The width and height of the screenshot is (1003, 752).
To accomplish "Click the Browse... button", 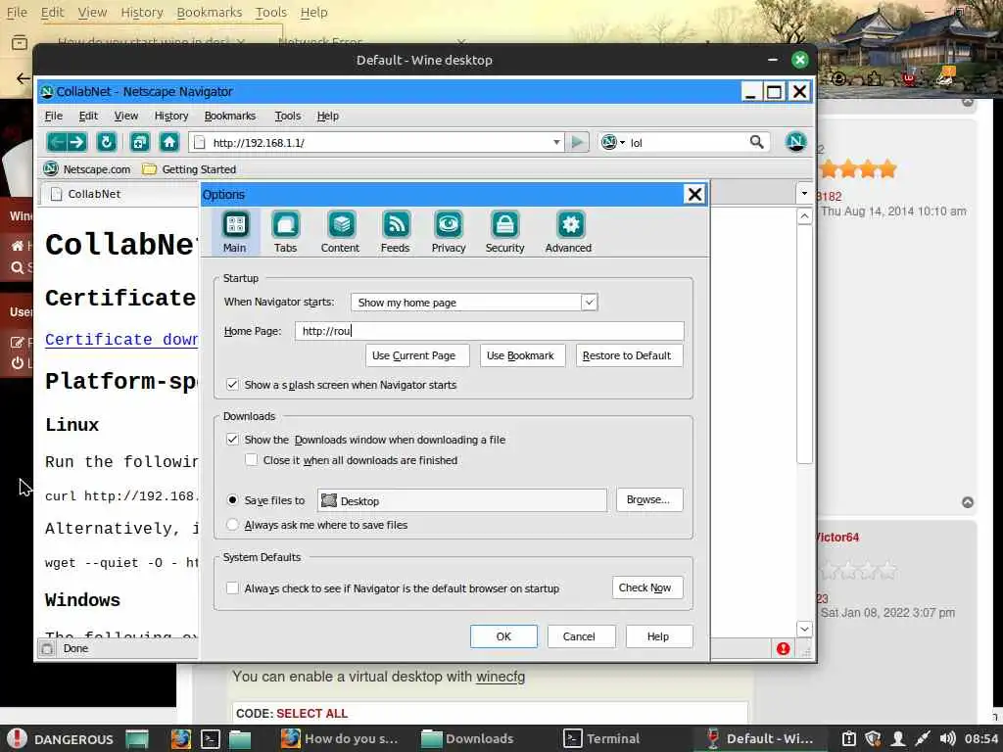I will [x=648, y=499].
